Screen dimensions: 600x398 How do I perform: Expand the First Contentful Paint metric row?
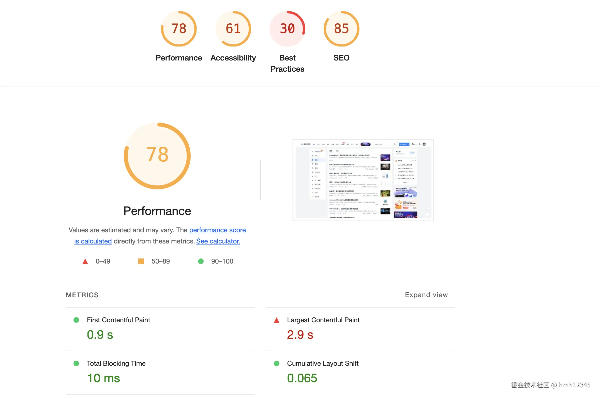(x=118, y=320)
